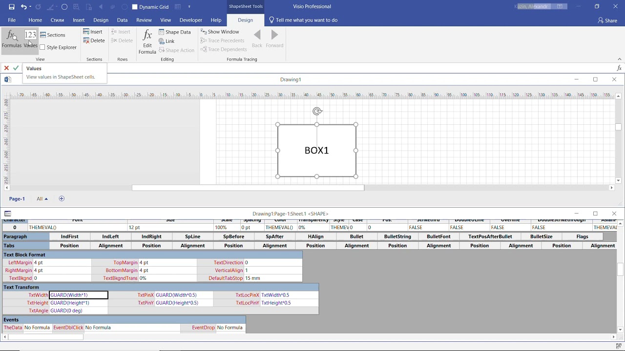Select the EventDrop No Formula cell
625x351 pixels.
(230, 328)
